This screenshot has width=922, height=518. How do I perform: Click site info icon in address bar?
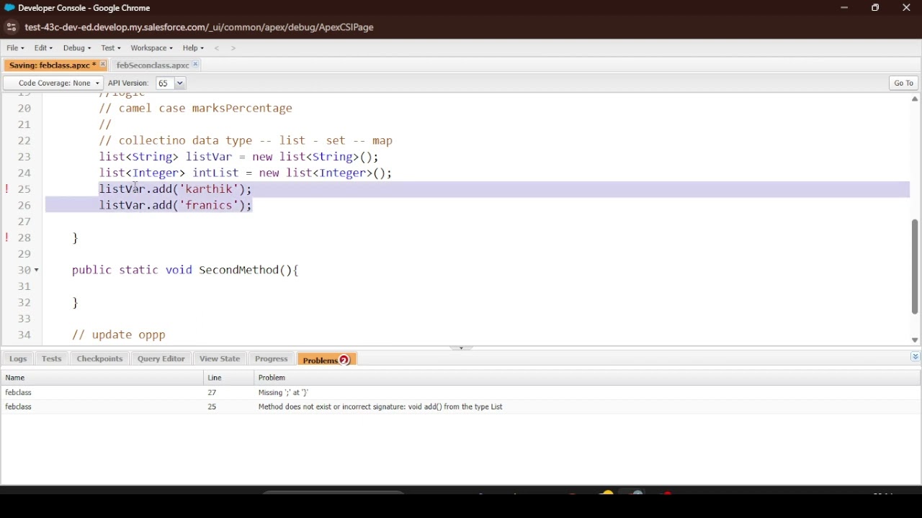11,27
